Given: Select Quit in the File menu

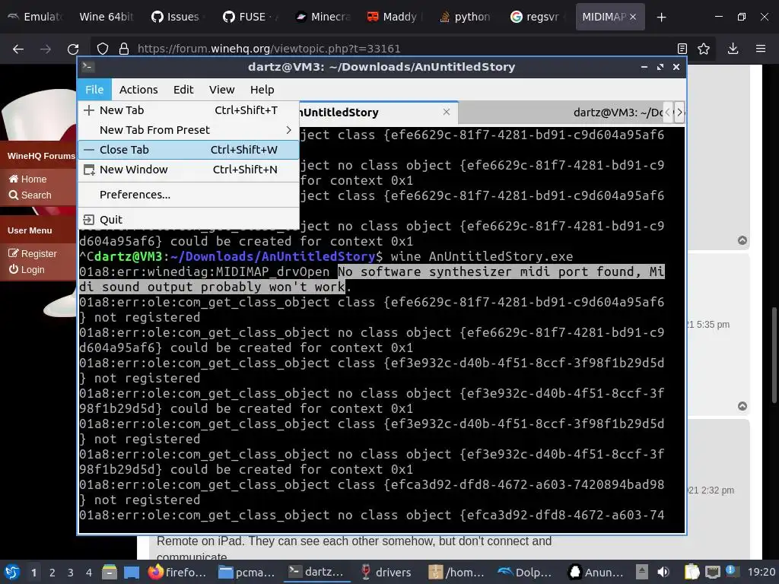Looking at the screenshot, I should 189,220.
